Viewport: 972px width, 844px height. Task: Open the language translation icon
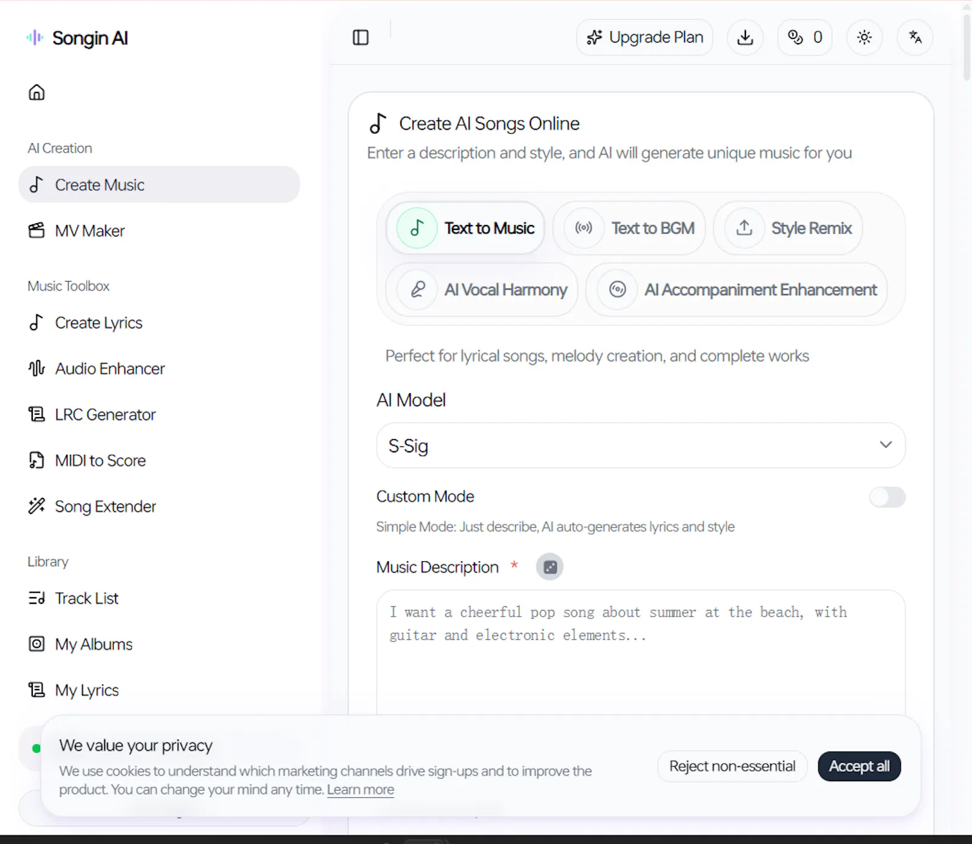click(915, 38)
